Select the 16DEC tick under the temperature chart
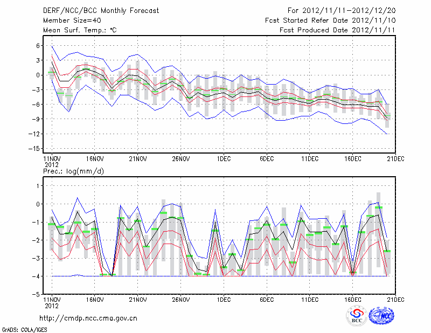This screenshot has height=333, width=431. 353,158
